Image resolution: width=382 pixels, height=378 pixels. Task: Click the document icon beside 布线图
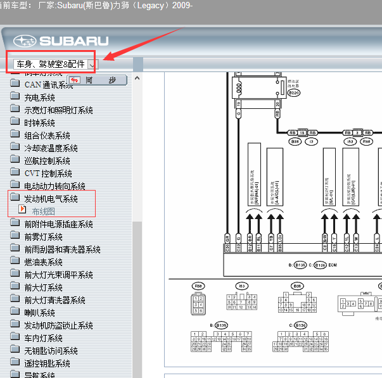coord(22,209)
